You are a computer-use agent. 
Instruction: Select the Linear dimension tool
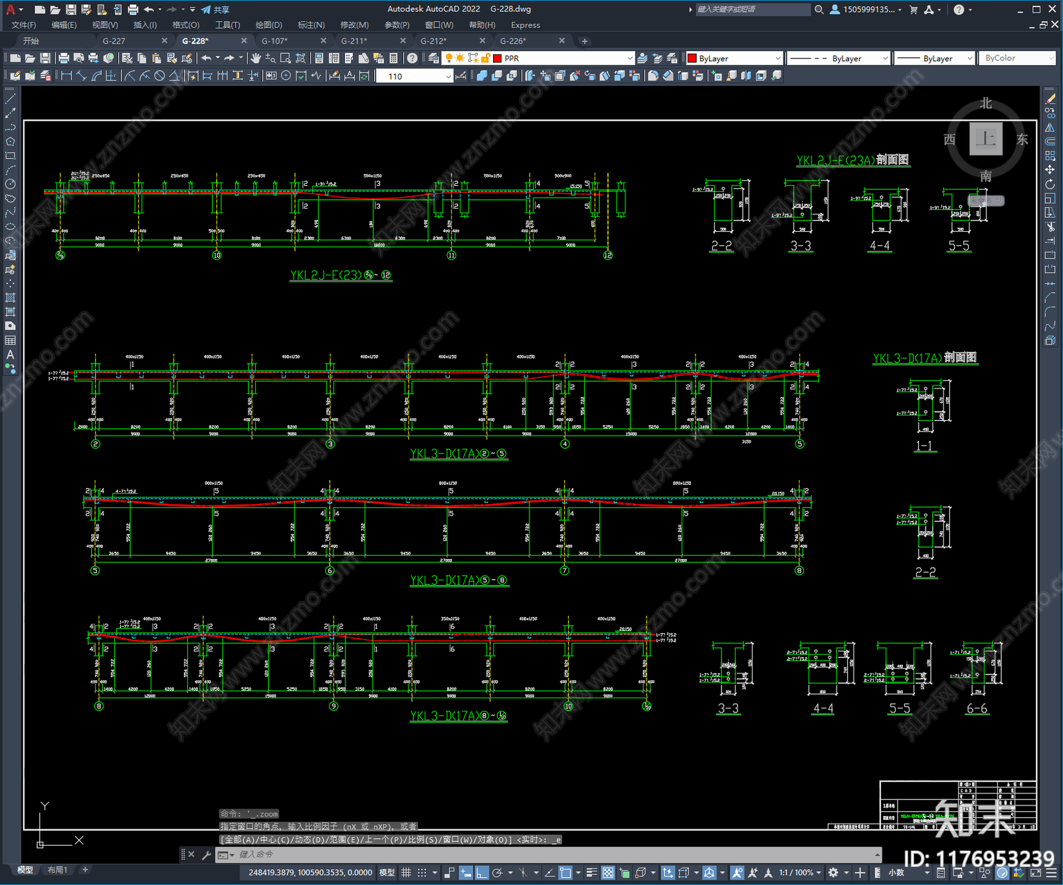click(66, 76)
